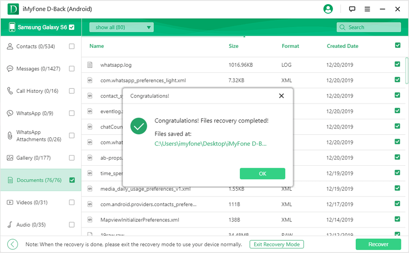409x253 pixels.
Task: Confirm with the OK button
Action: [x=262, y=173]
